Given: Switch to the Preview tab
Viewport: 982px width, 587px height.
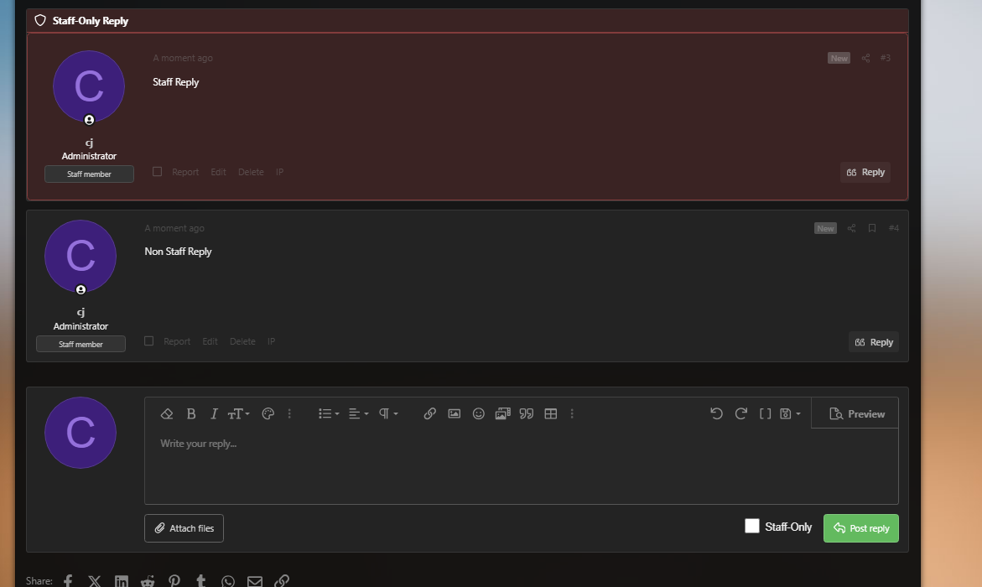Looking at the screenshot, I should pyautogui.click(x=855, y=413).
